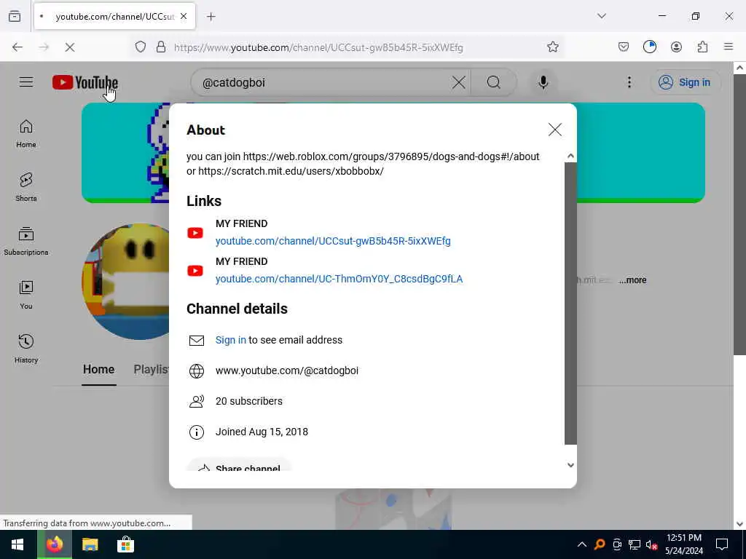Close the youtube.com/channel tab
The height and width of the screenshot is (559, 746).
184,17
